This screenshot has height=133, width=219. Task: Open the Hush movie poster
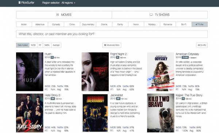click(x=30, y=72)
